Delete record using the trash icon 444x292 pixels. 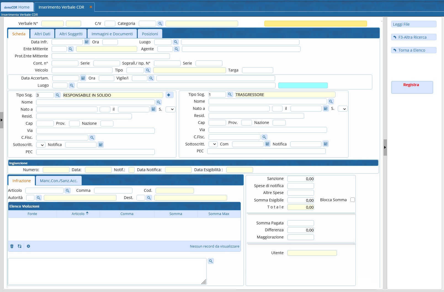(x=12, y=246)
